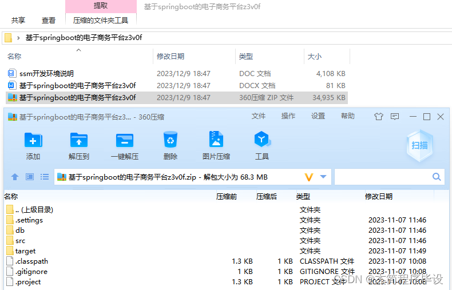Sort archive by 压缩后 column
452x290 pixels.
click(x=267, y=197)
